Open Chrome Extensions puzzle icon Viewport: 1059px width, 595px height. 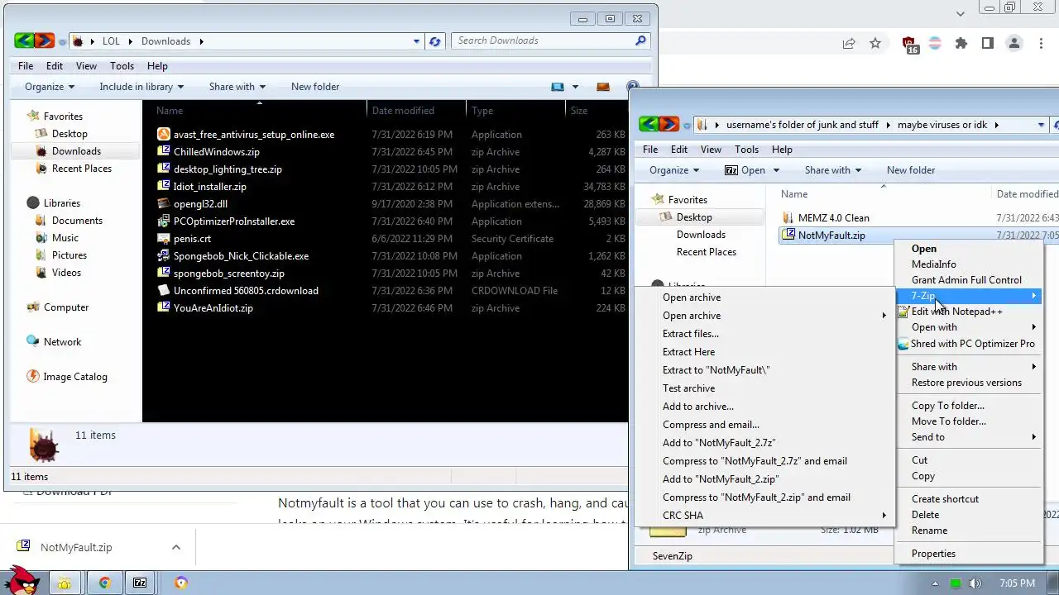point(961,43)
